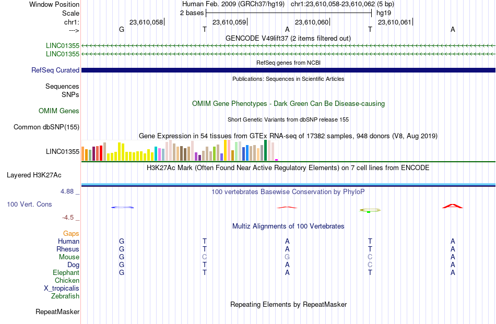496x324 pixels.
Task: Click the Dog species label
Action: click(73, 265)
